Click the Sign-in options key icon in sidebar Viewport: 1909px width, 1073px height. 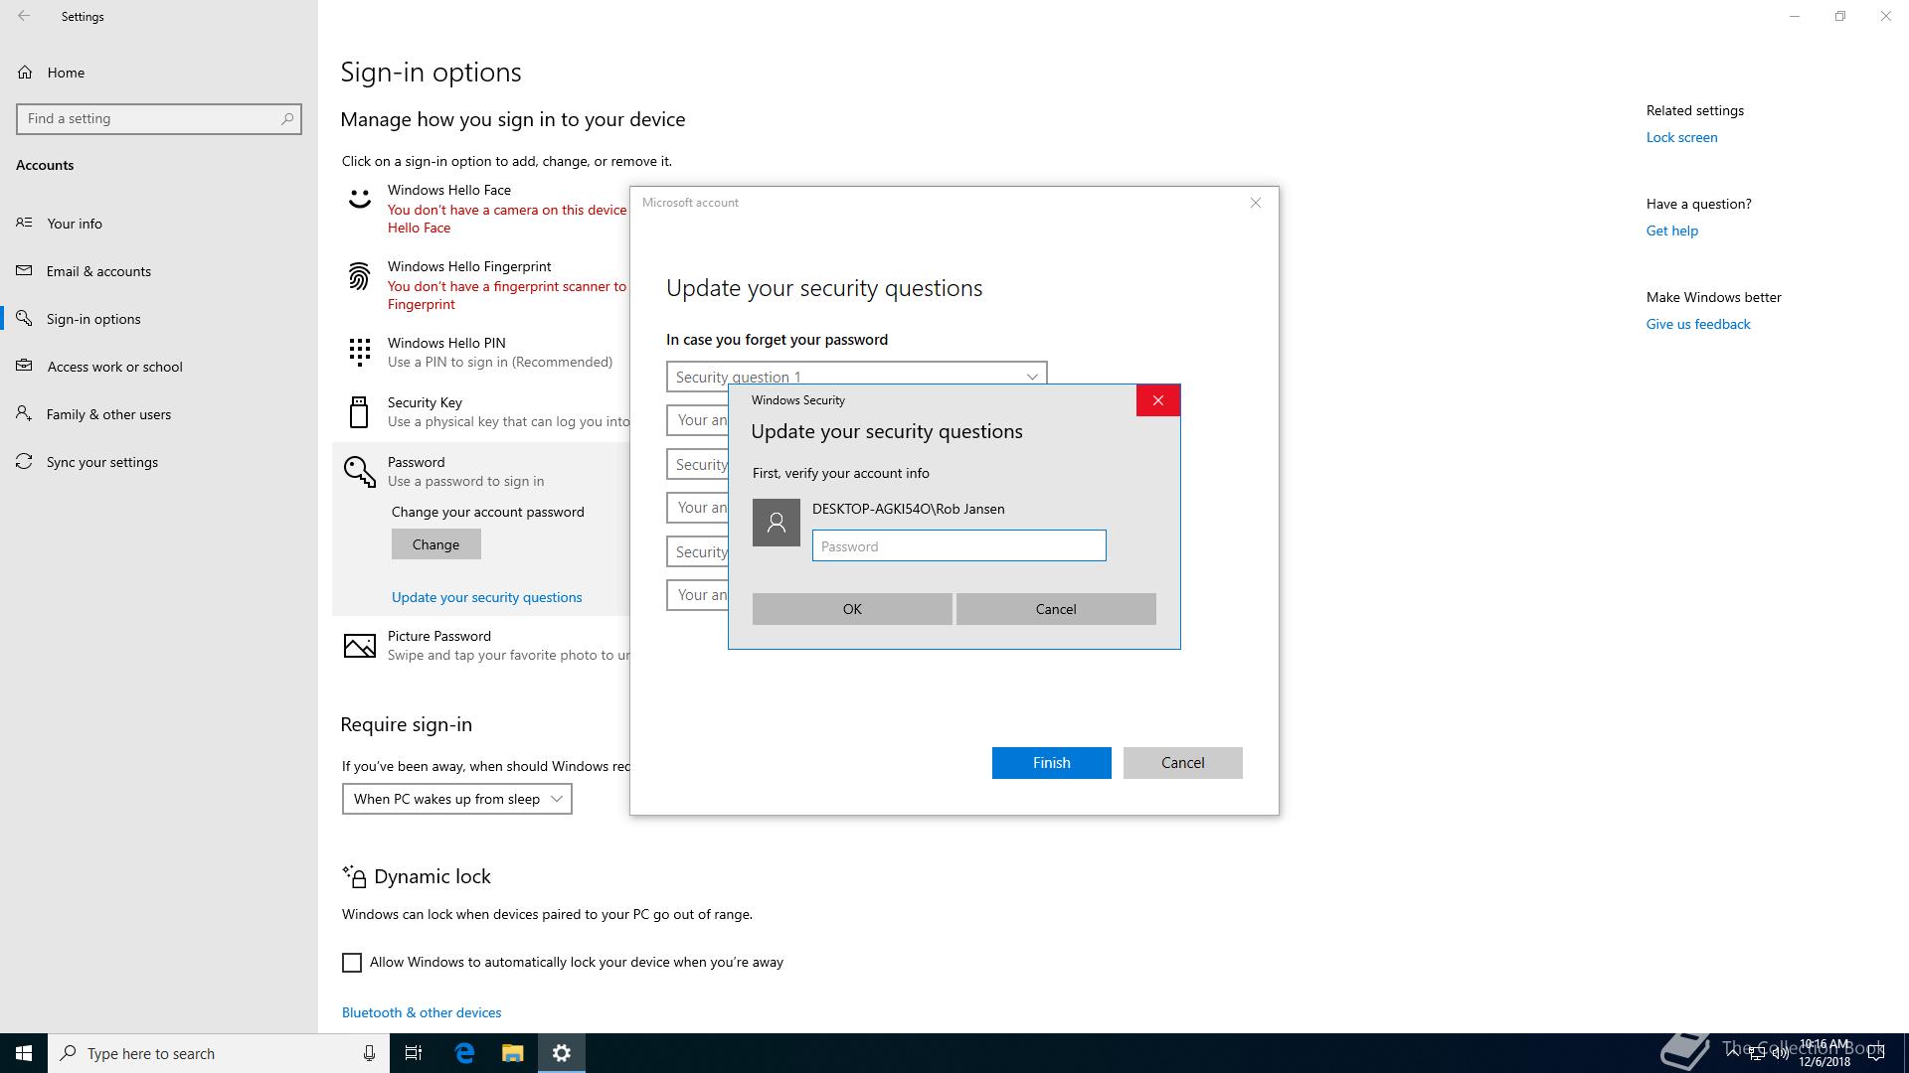point(25,318)
